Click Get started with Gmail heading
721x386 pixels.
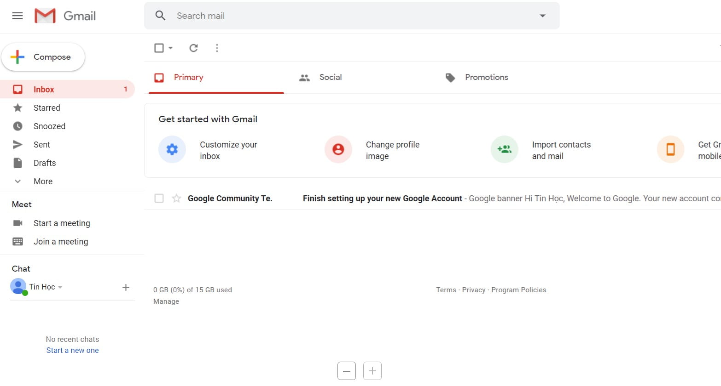(x=208, y=119)
